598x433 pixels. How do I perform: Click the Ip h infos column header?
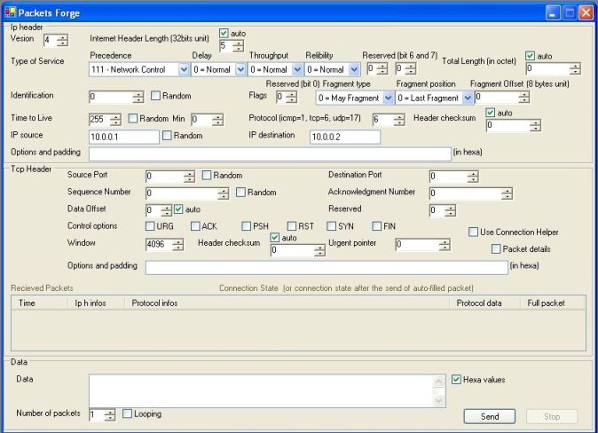click(96, 303)
